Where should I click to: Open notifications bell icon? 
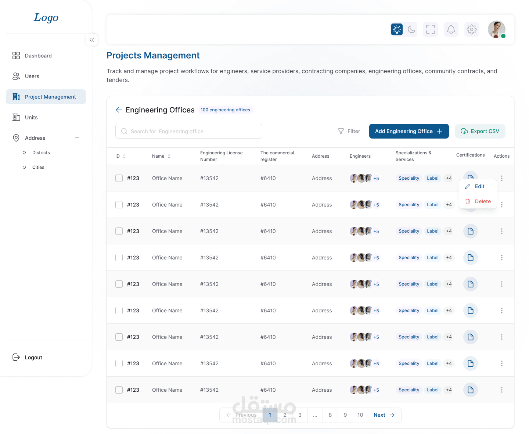(451, 29)
